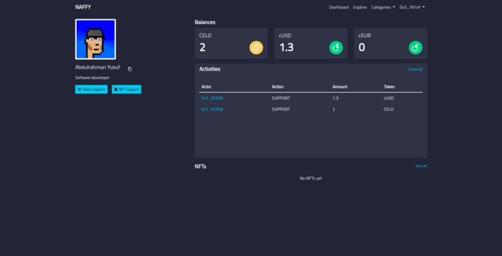Viewport: 502px width, 256px height.
Task: Click the Action column header
Action: 278,87
